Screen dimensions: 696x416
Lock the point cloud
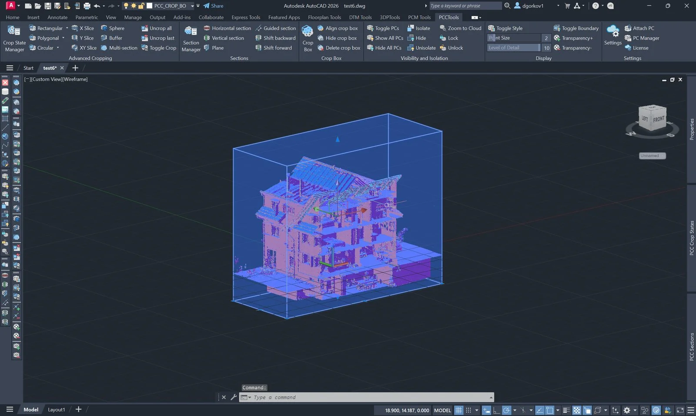448,38
